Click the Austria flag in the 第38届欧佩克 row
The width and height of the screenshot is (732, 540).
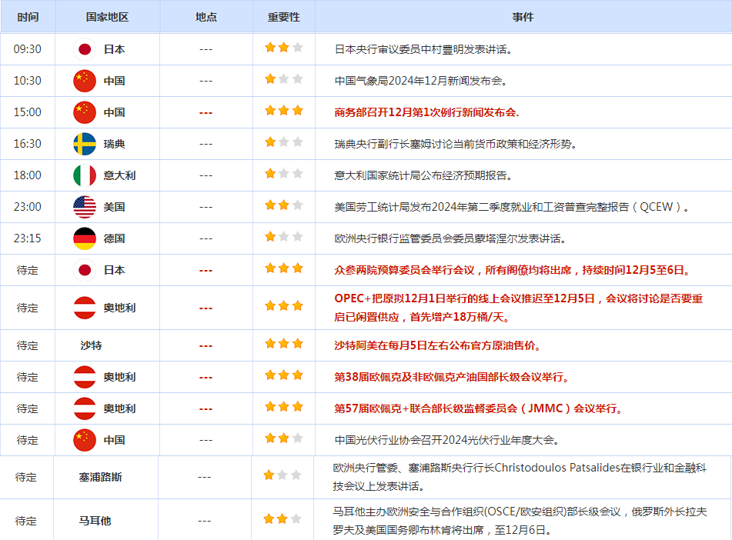85,377
